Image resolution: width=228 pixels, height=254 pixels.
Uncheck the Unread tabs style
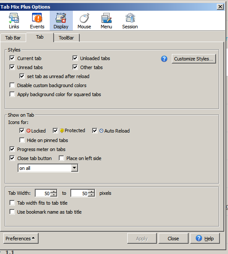pyautogui.click(x=12, y=67)
